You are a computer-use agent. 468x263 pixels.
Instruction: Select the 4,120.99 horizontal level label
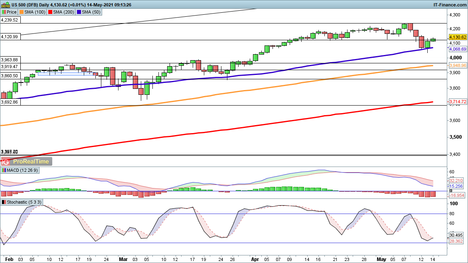tap(10, 36)
